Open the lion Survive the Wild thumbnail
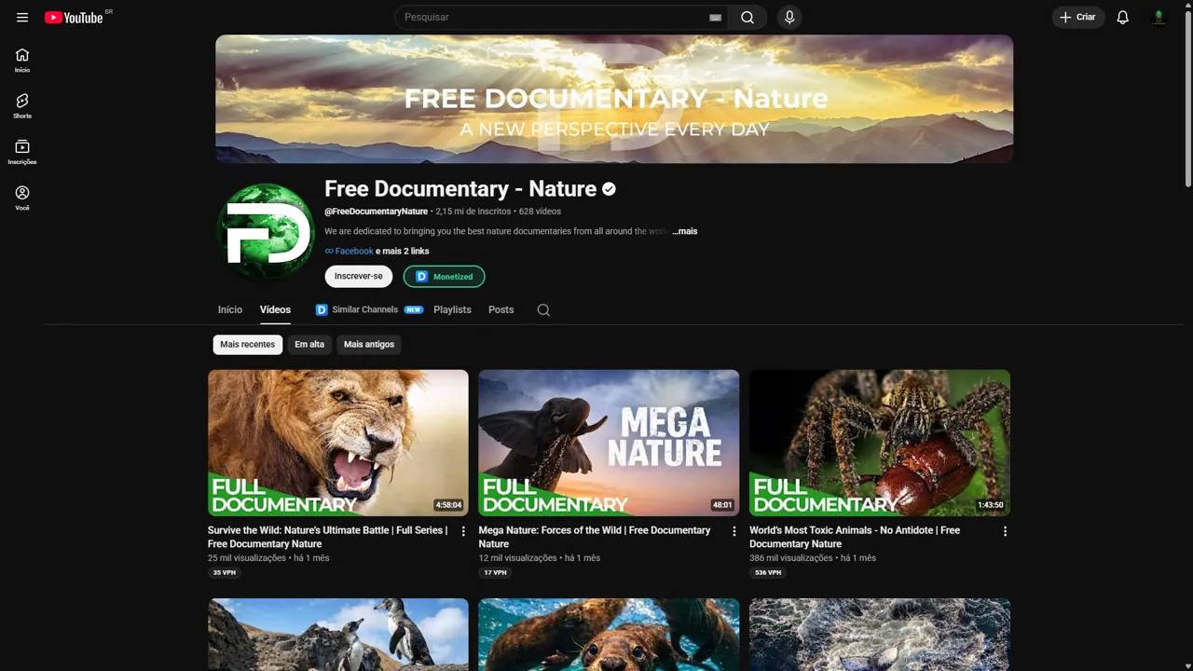The image size is (1193, 671). tap(338, 443)
